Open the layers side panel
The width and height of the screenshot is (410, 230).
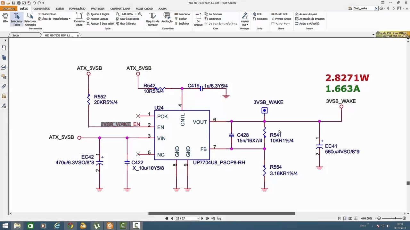[4, 67]
